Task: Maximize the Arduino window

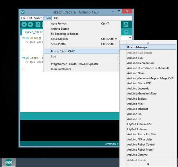Action: (x=119, y=11)
